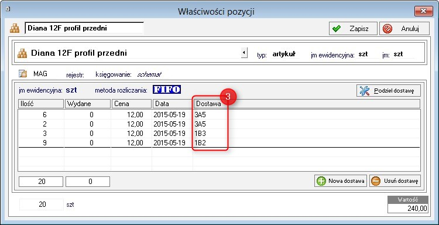Close the Właściwości pozycji window
The image size is (439, 225).
coord(423,11)
